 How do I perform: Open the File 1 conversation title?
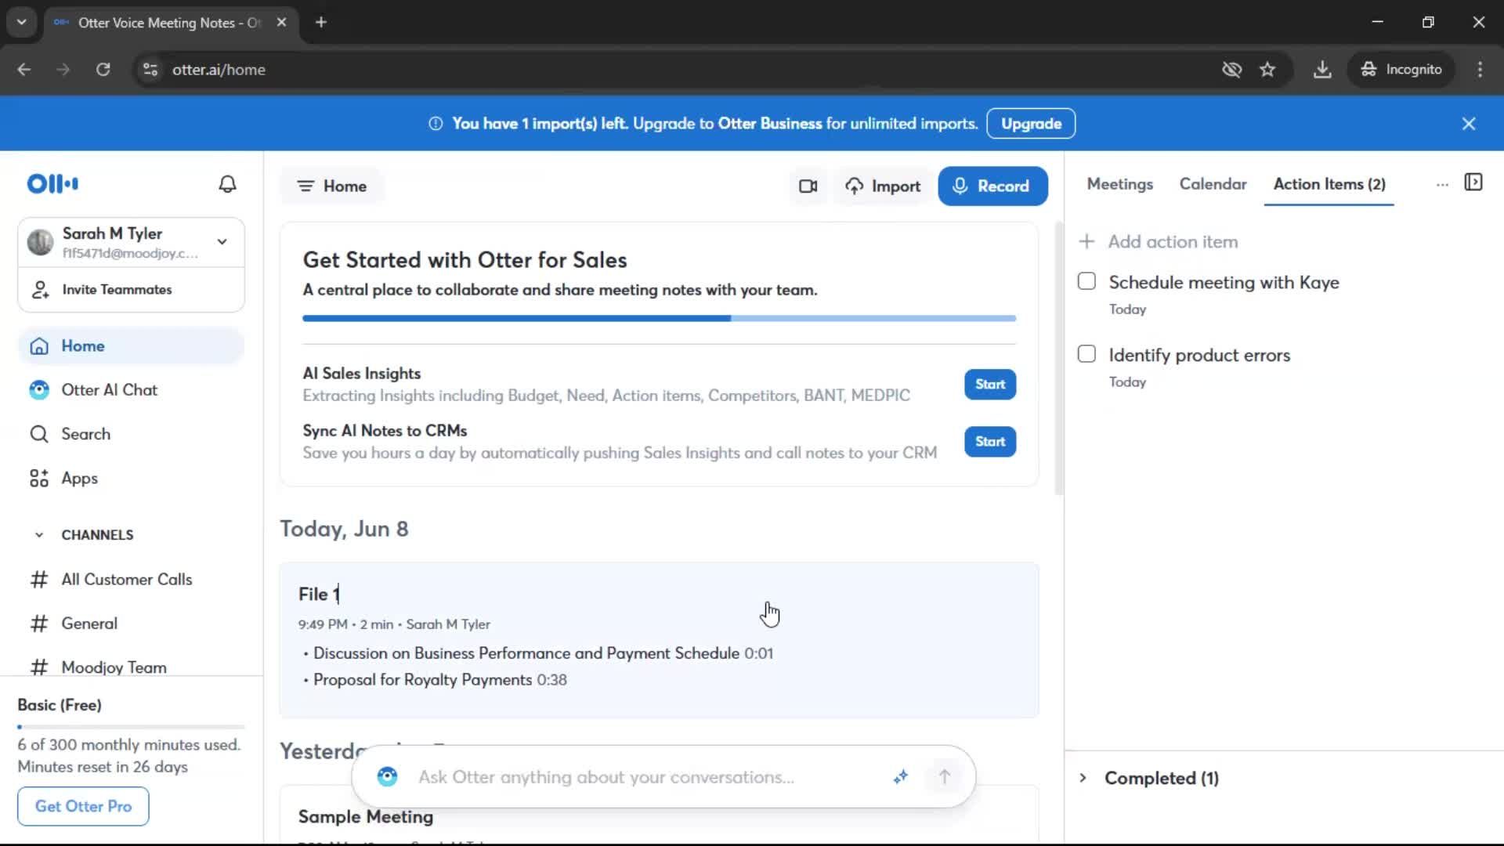coord(318,595)
